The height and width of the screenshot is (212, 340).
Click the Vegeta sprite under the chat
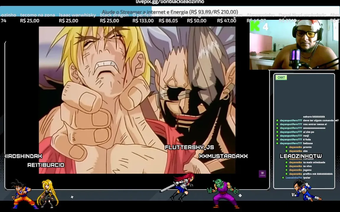pos(306,191)
